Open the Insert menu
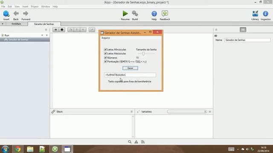Screen dimensions: 273x153 coord(25,7)
